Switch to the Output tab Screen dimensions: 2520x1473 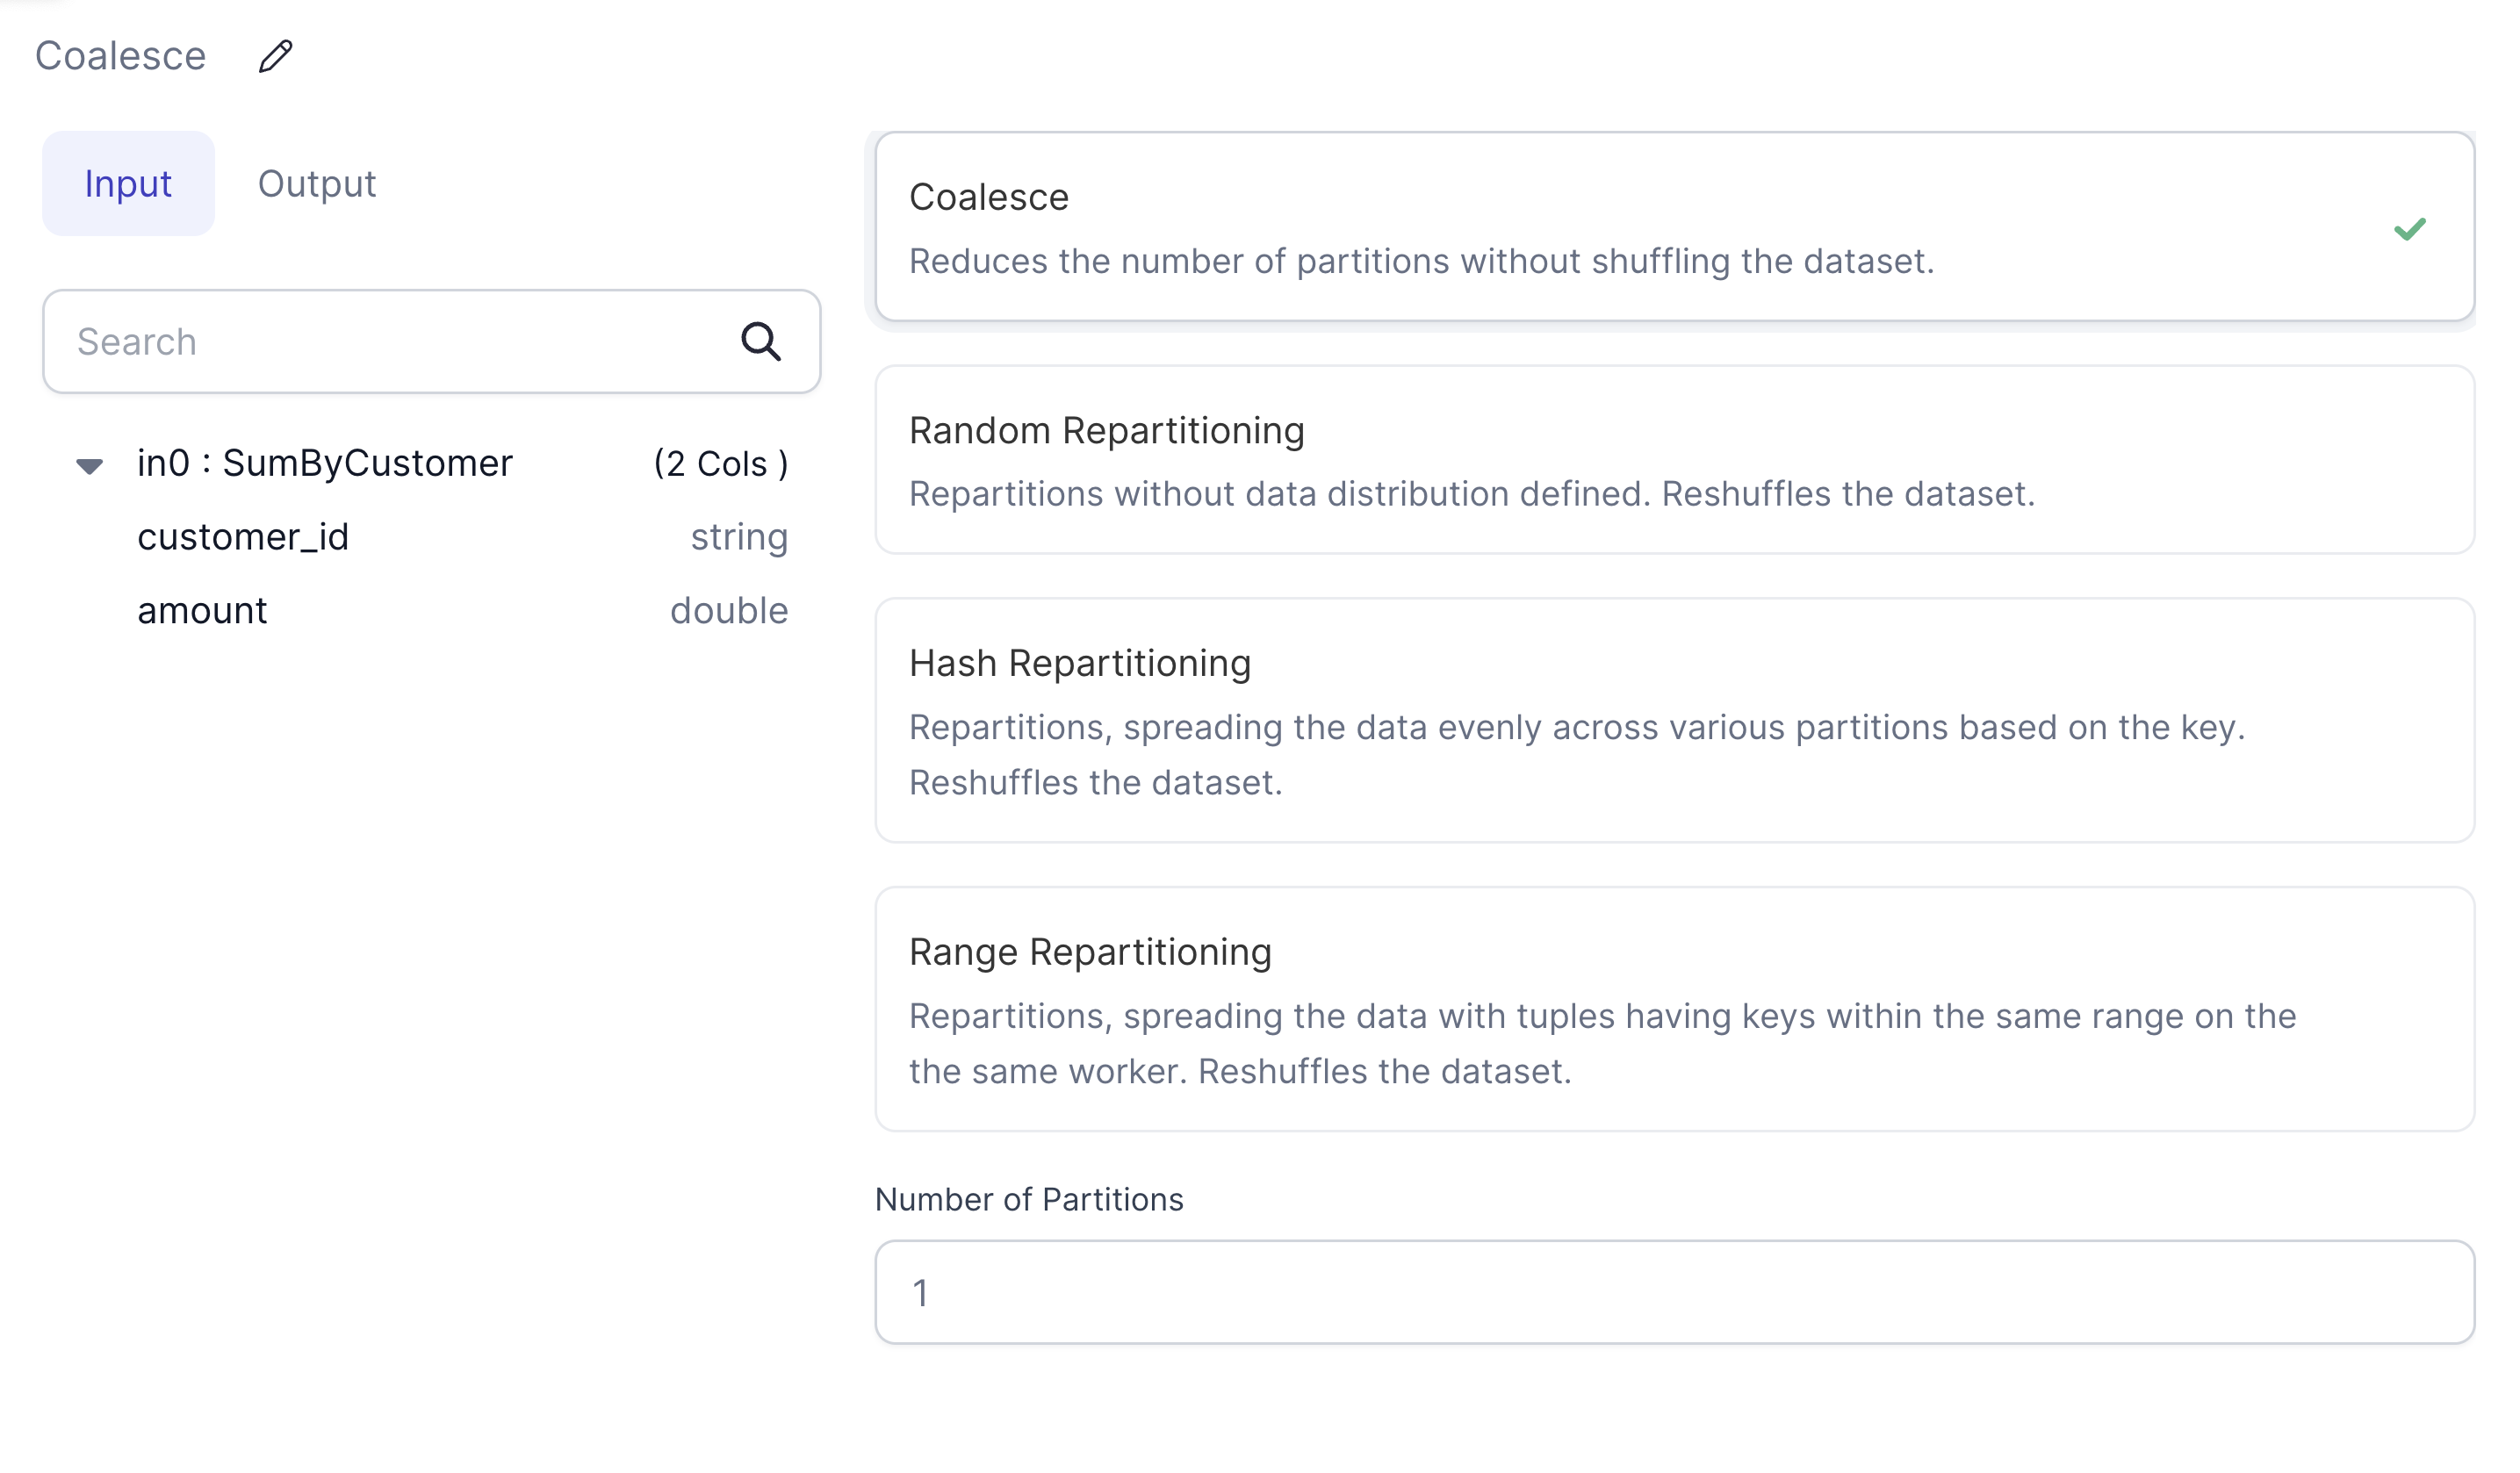(x=316, y=184)
